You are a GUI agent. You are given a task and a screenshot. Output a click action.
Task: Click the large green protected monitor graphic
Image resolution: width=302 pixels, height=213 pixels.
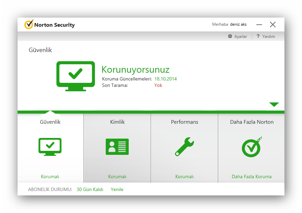75,76
